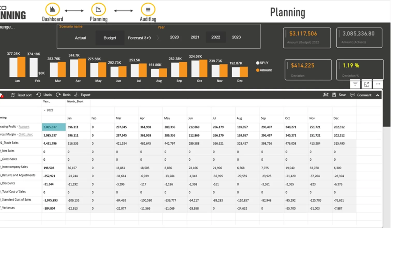414x259 pixels.
Task: Open focus mode icon on the visual
Action: (367, 84)
